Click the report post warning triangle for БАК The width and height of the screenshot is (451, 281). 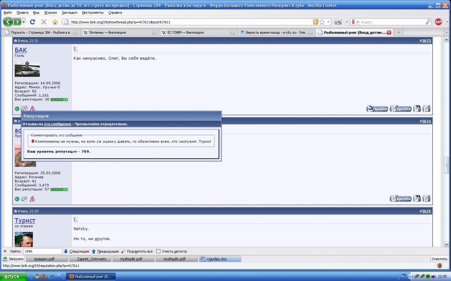(x=32, y=109)
